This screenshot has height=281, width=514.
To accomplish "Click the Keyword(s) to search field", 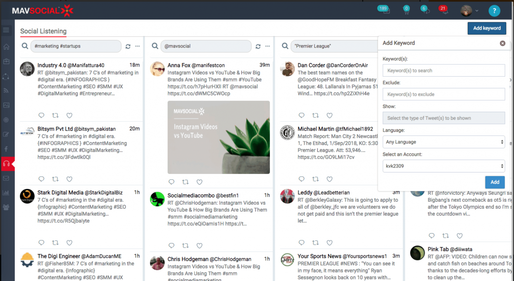I will click(443, 71).
